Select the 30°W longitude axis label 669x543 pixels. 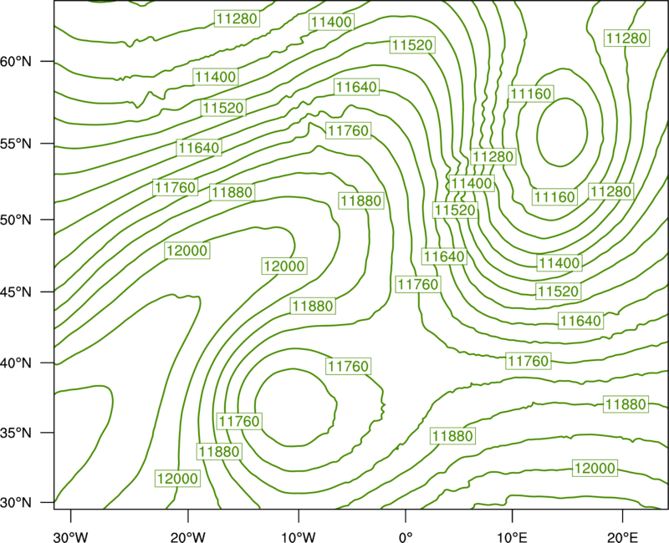pos(71,537)
